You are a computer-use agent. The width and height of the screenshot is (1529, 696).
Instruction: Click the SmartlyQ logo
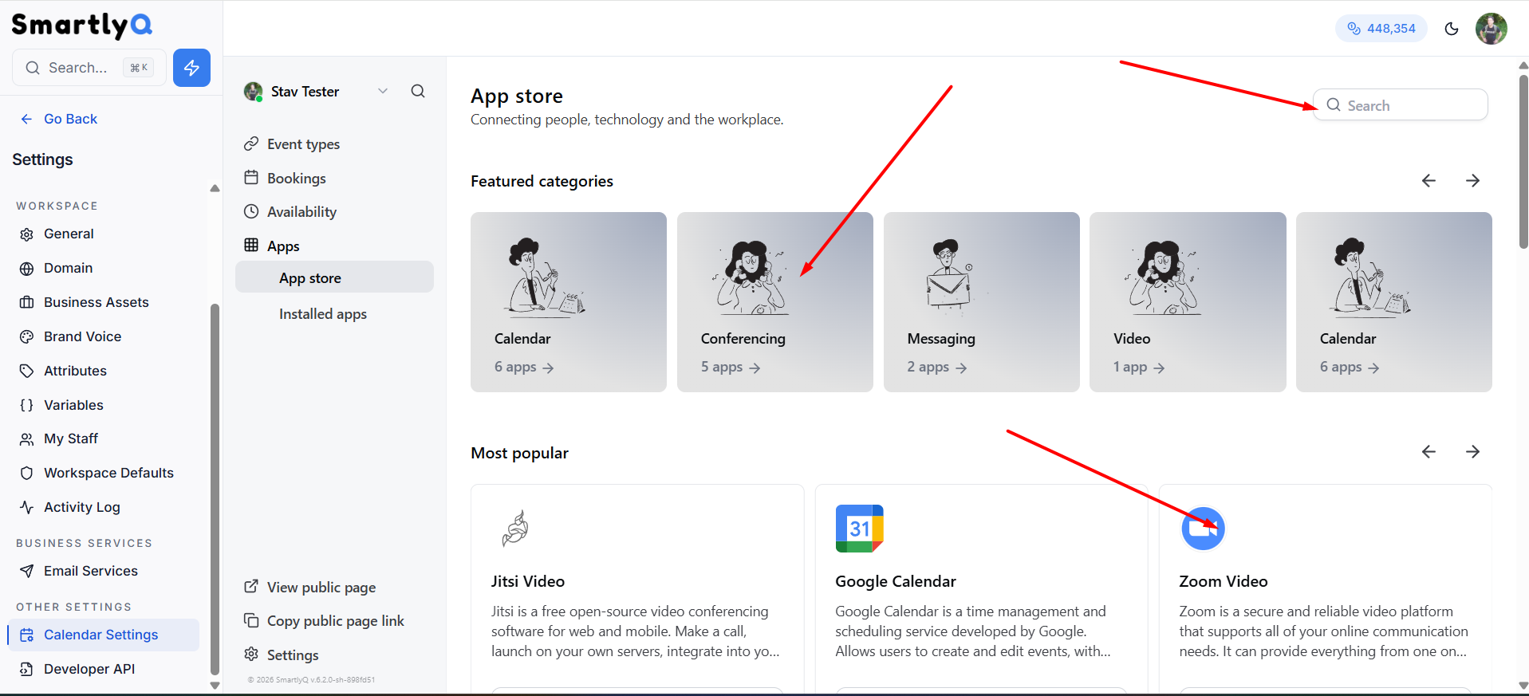82,25
